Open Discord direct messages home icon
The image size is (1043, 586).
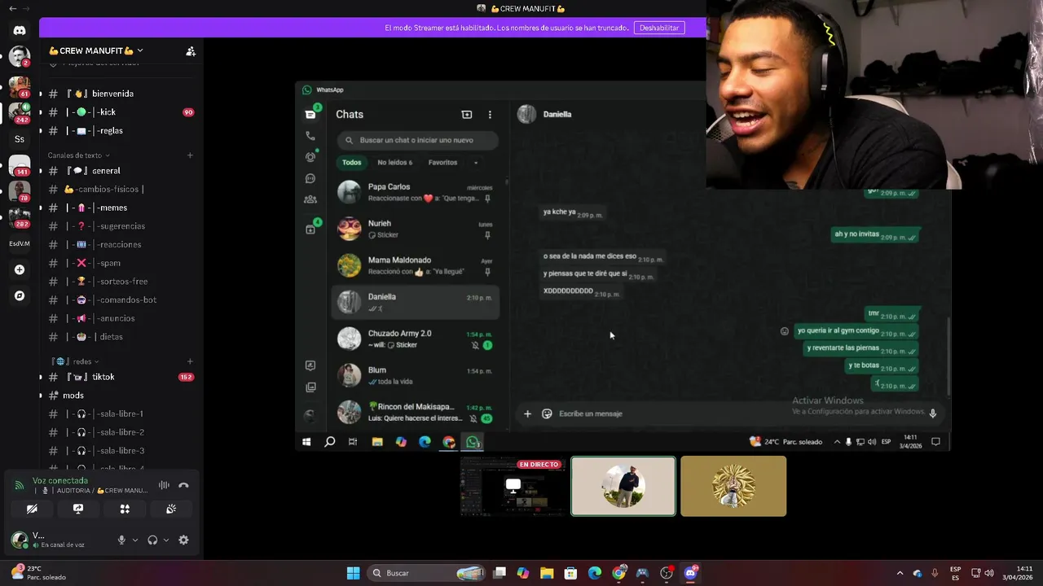[x=20, y=30]
